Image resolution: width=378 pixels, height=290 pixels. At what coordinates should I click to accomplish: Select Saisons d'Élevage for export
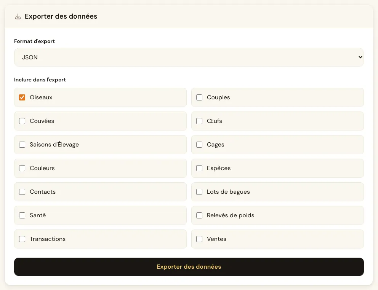(22, 145)
